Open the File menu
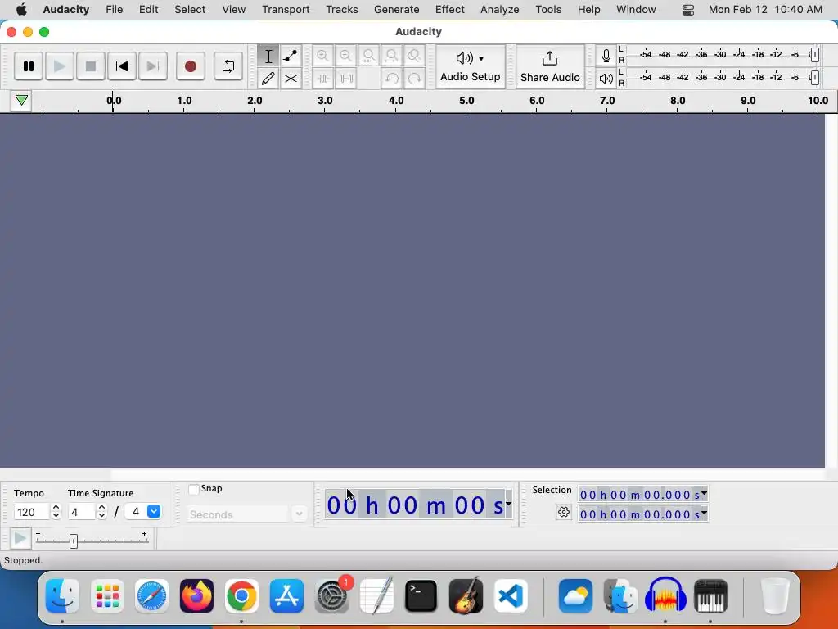This screenshot has width=838, height=629. click(x=114, y=10)
